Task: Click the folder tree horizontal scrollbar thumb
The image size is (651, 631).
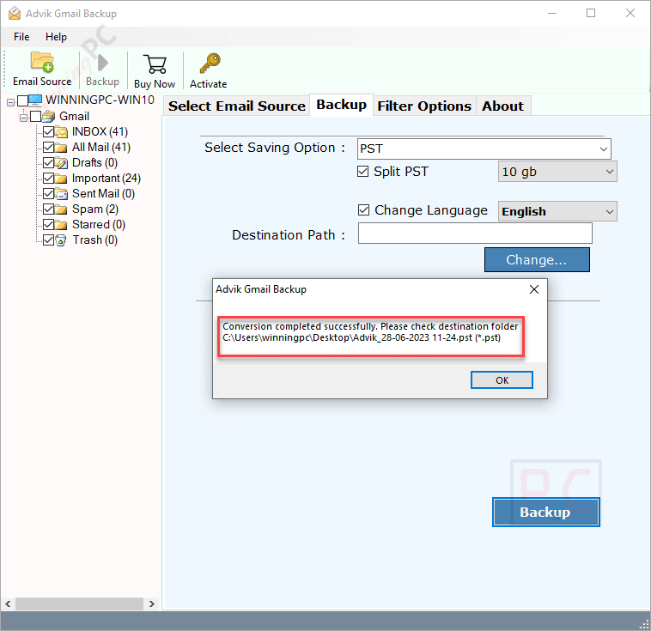Action: 79,604
